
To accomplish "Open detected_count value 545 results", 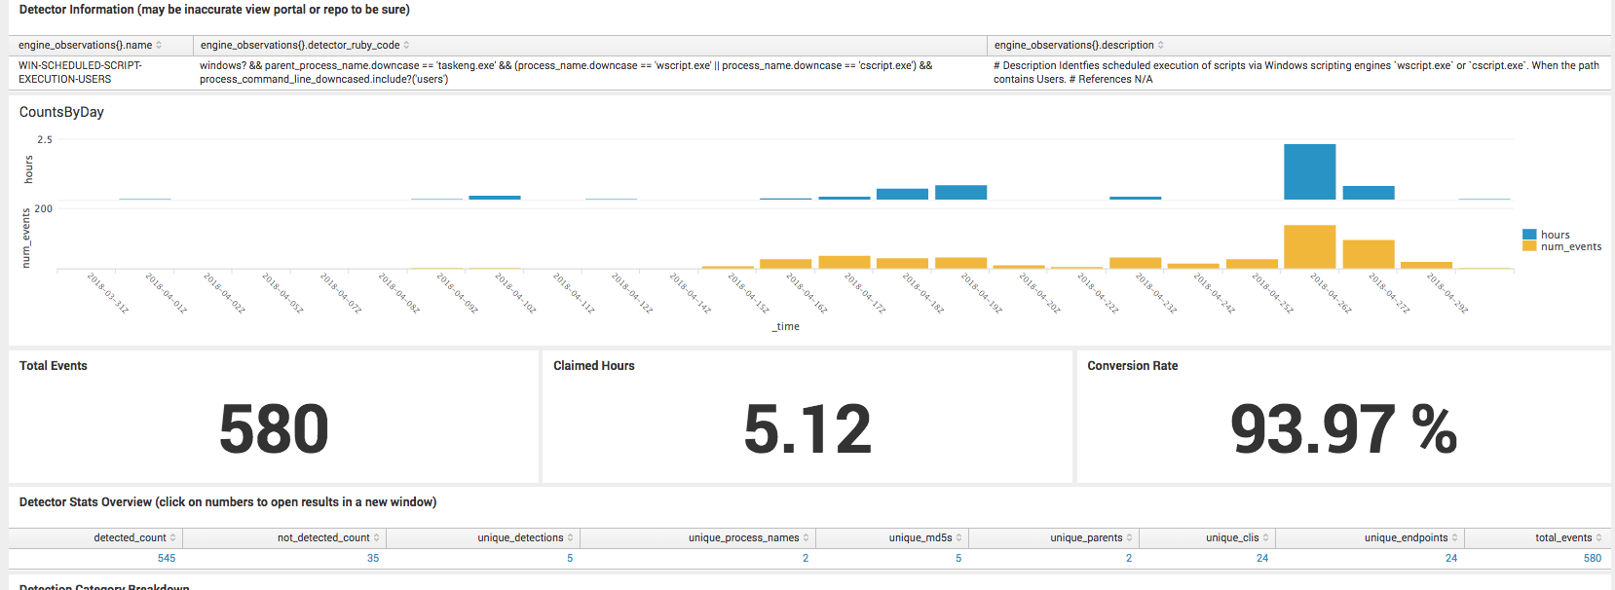I will [x=167, y=559].
